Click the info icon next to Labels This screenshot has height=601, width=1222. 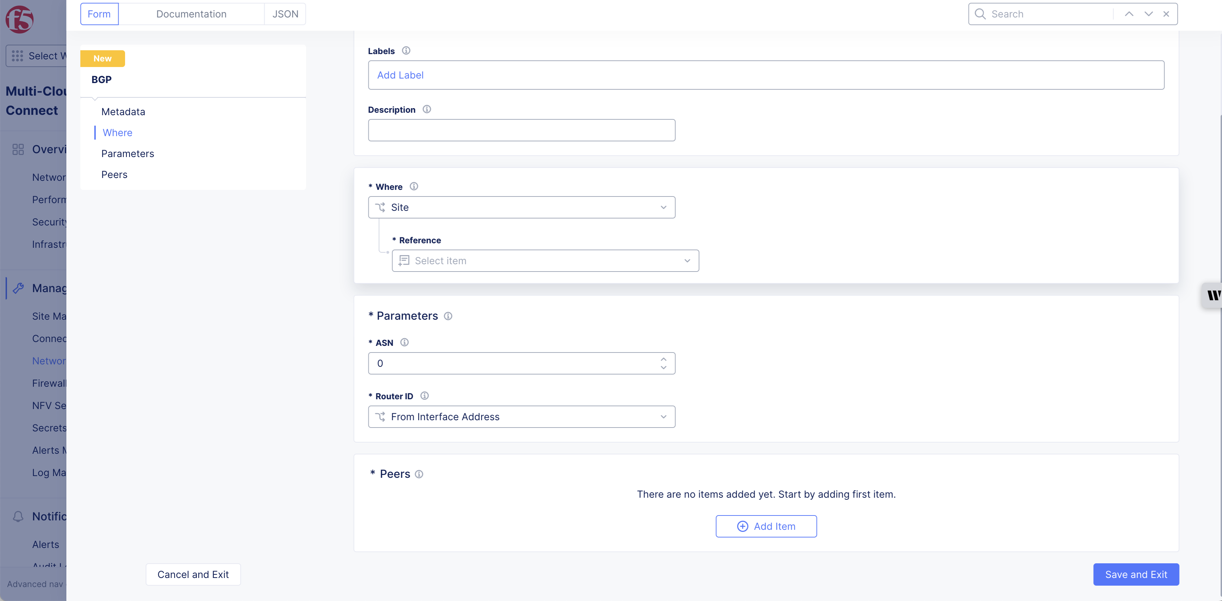(406, 51)
